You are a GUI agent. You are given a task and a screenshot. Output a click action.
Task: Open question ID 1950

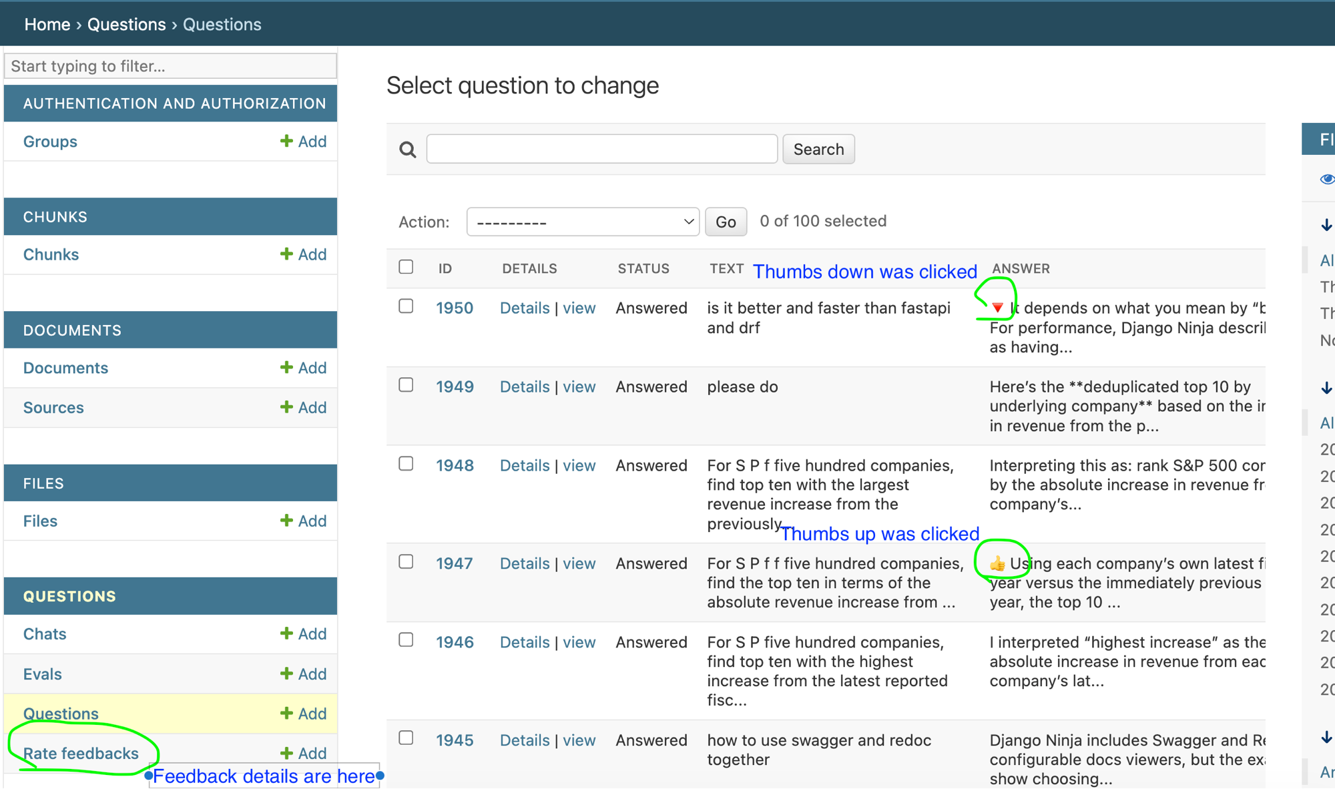pyautogui.click(x=455, y=308)
